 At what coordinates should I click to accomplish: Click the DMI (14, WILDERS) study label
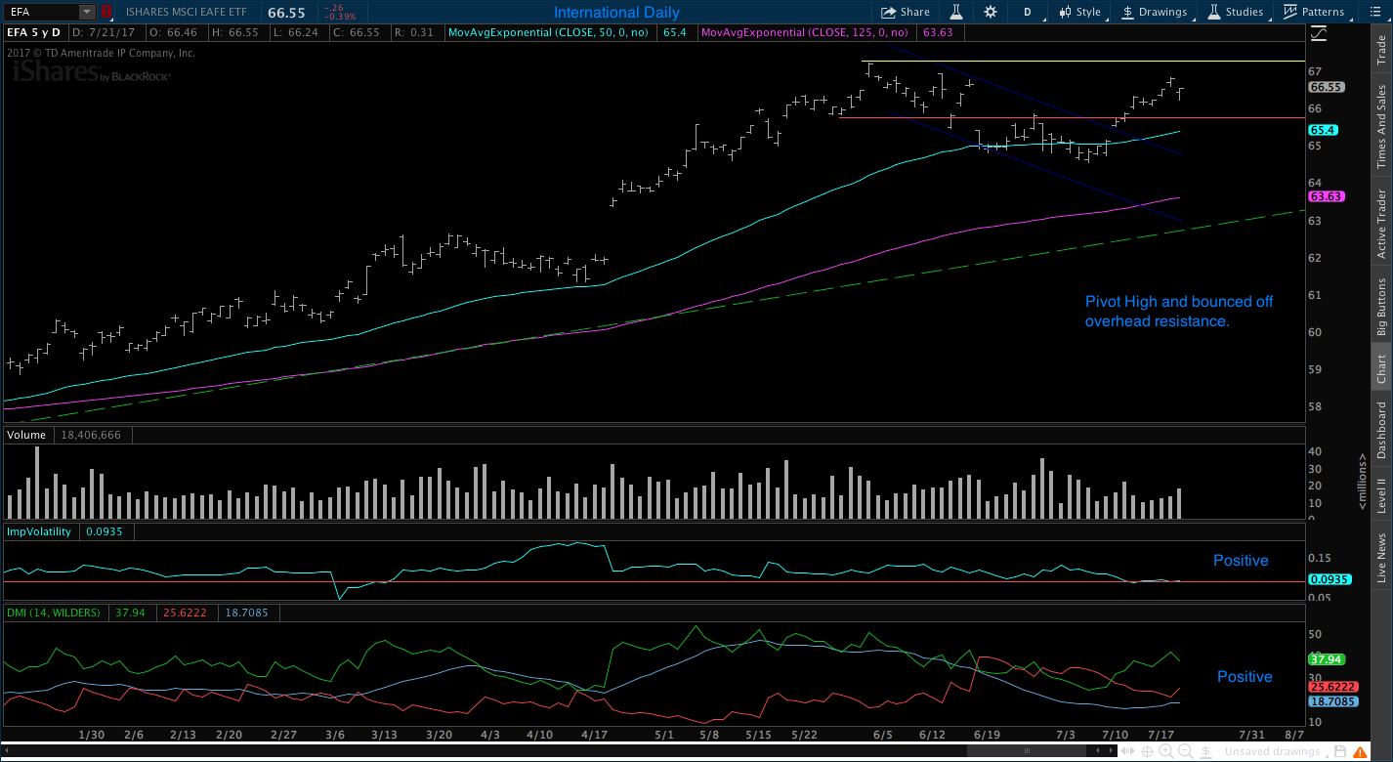(x=54, y=613)
